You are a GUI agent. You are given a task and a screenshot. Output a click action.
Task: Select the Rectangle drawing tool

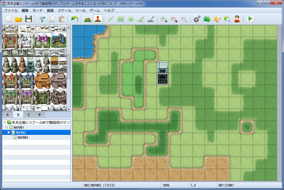tap(121, 19)
